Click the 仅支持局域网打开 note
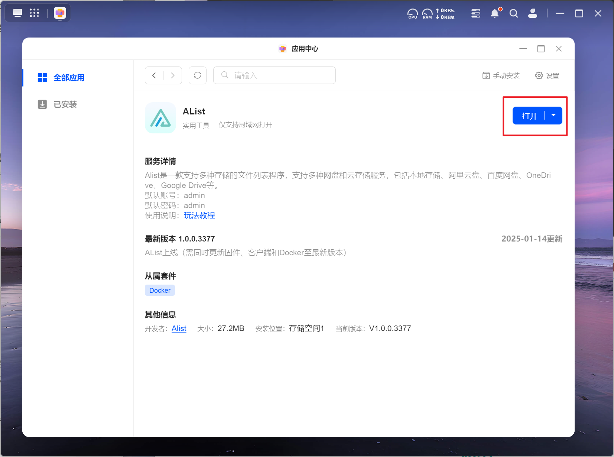This screenshot has height=457, width=614. (x=246, y=125)
